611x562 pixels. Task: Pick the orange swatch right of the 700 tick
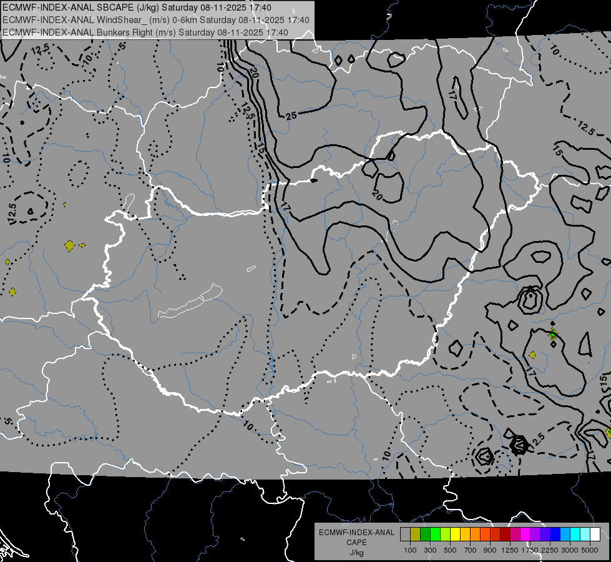pyautogui.click(x=475, y=534)
